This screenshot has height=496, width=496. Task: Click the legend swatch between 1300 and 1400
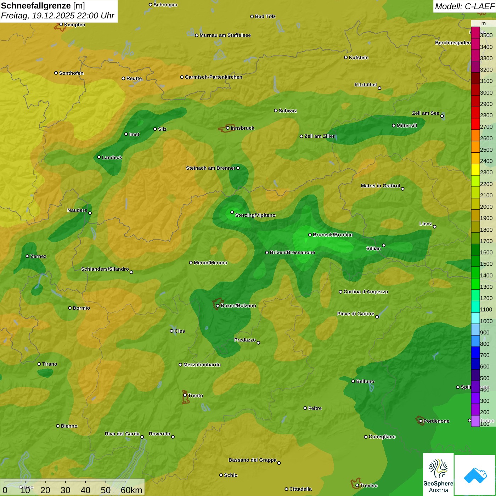pyautogui.click(x=475, y=284)
